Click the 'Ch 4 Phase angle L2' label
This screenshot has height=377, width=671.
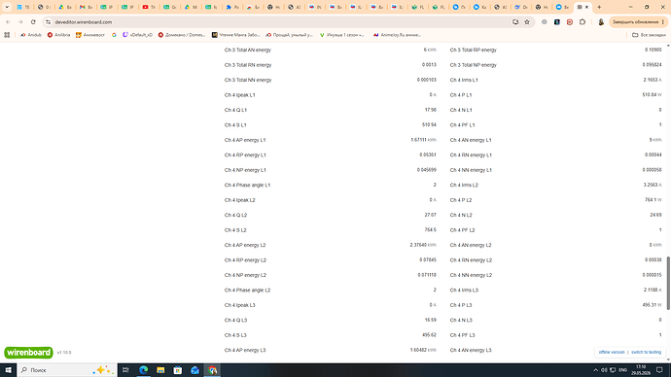(x=247, y=291)
